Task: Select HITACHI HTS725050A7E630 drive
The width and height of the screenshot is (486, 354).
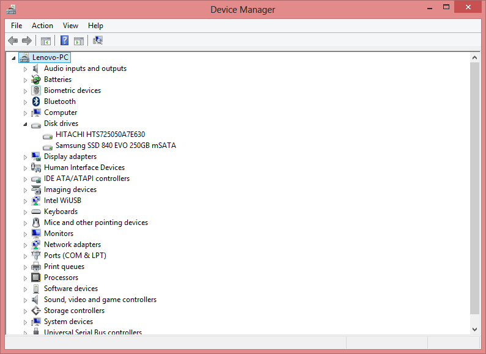Action: click(x=100, y=135)
